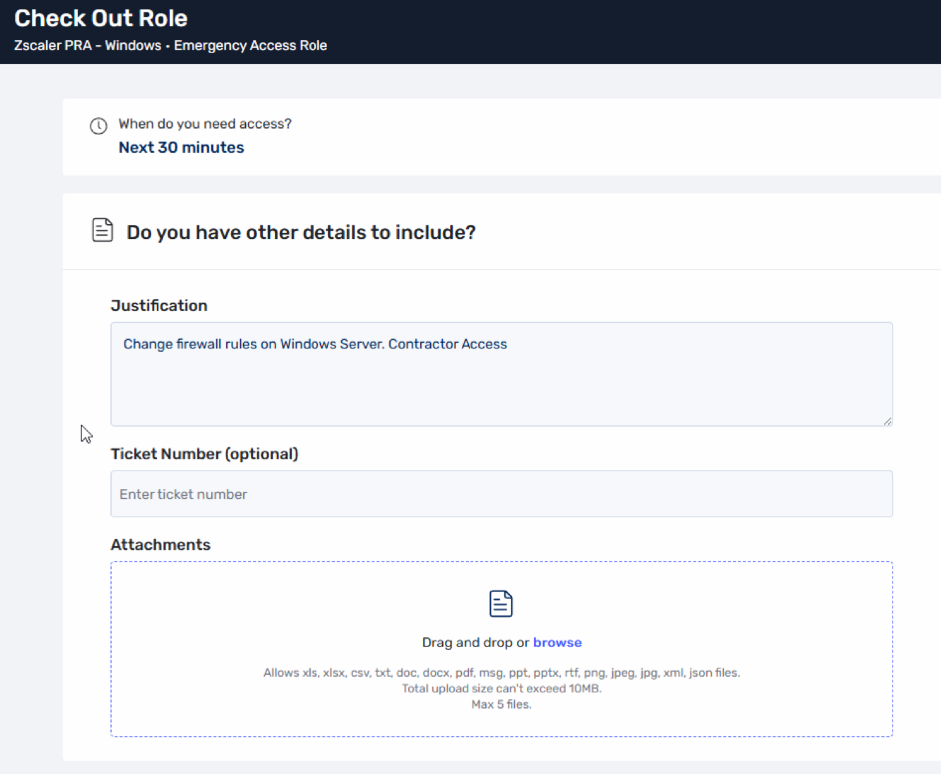The image size is (941, 774).
Task: Click the Ticket Number (optional) label
Action: (204, 454)
